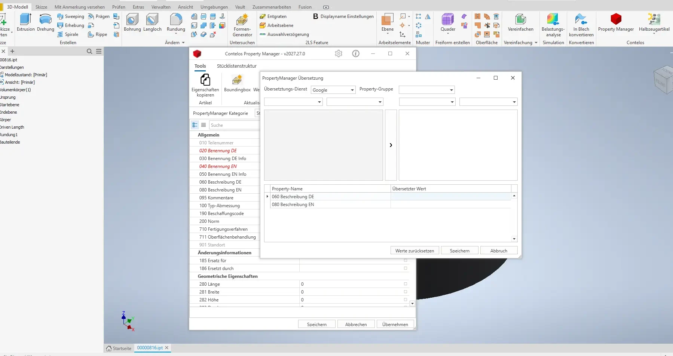The height and width of the screenshot is (356, 673).
Task: Start Belastungsanalyse simulation
Action: 553,25
